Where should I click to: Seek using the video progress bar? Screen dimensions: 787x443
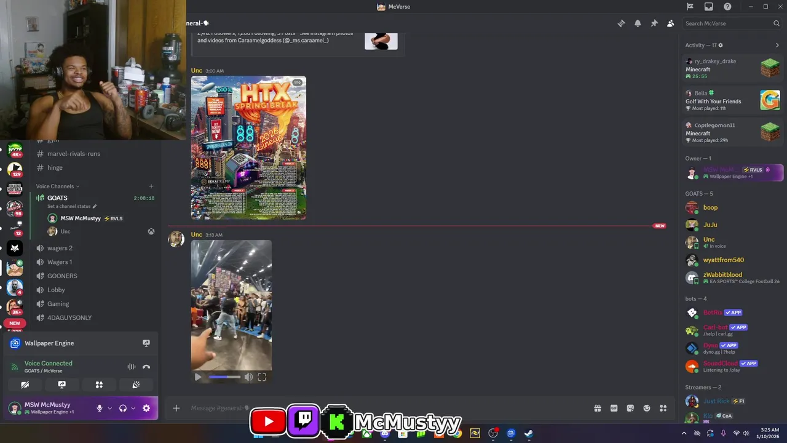pos(224,377)
